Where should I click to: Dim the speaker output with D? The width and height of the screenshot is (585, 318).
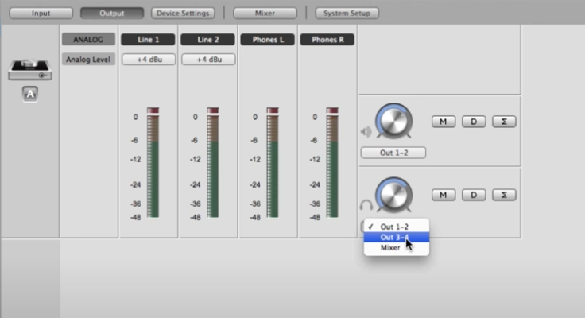[474, 122]
